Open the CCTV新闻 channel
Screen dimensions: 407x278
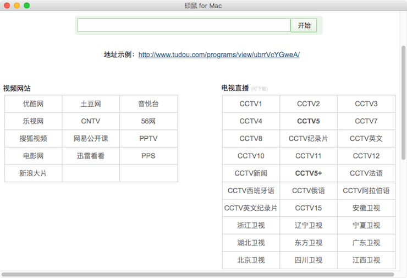click(251, 173)
